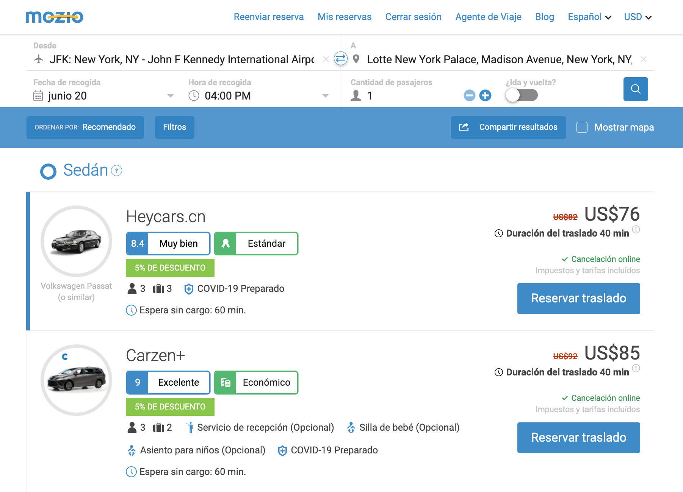This screenshot has width=683, height=492.
Task: Open the Ordenar por Recomendado sort dropdown
Action: [85, 127]
